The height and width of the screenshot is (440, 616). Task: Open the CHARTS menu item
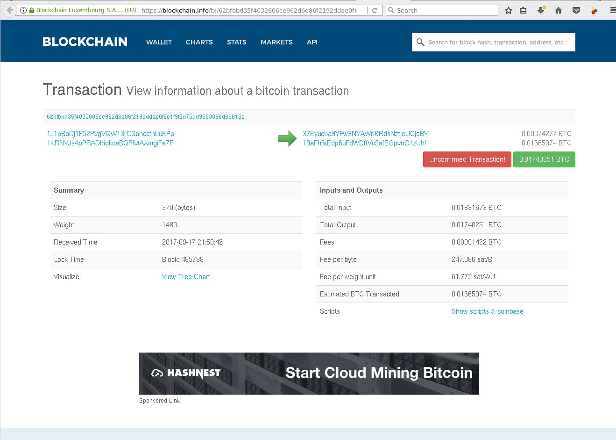(199, 42)
